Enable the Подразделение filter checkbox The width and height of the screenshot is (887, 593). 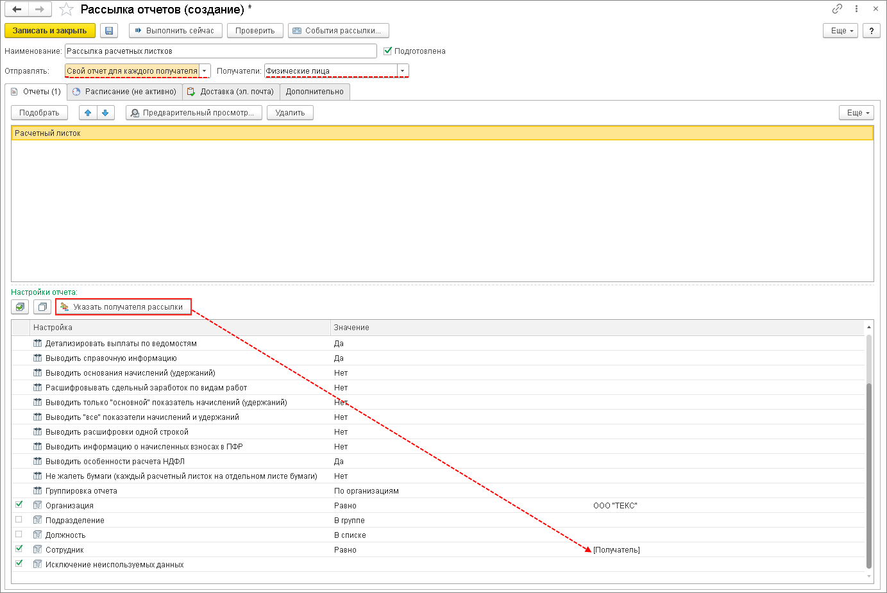tap(19, 520)
